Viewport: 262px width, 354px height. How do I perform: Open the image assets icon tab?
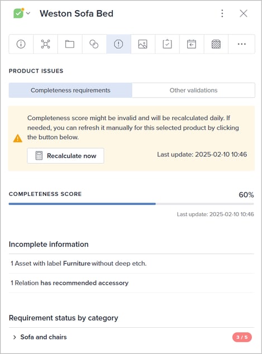[x=143, y=44]
